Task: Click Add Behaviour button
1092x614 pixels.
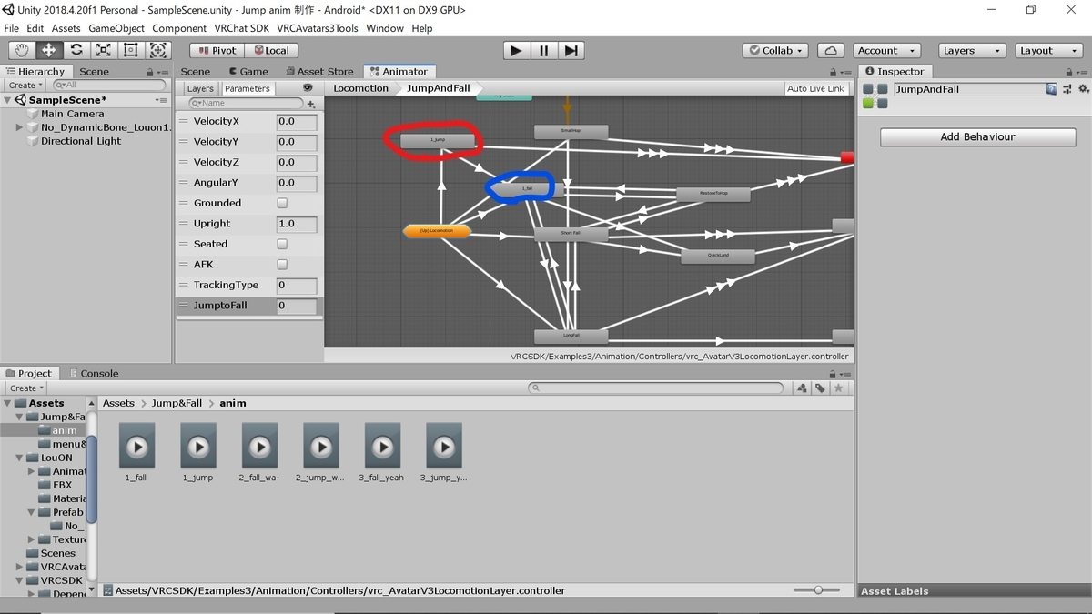Action: click(977, 136)
